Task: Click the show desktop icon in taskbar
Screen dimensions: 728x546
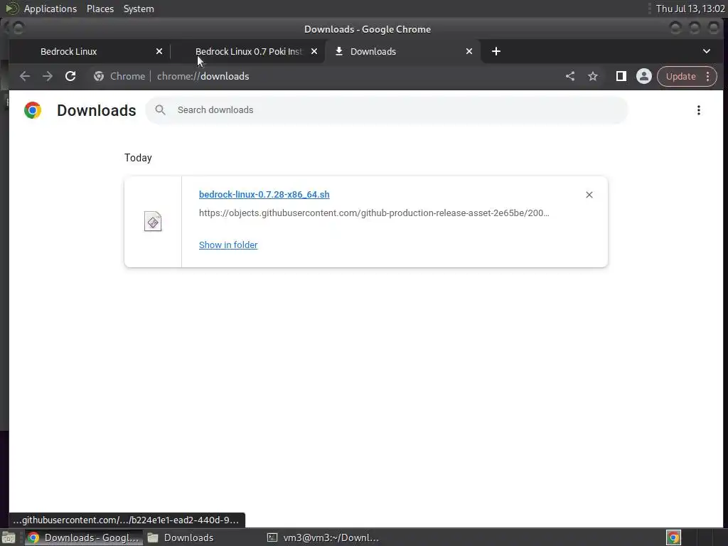Action: [9, 537]
